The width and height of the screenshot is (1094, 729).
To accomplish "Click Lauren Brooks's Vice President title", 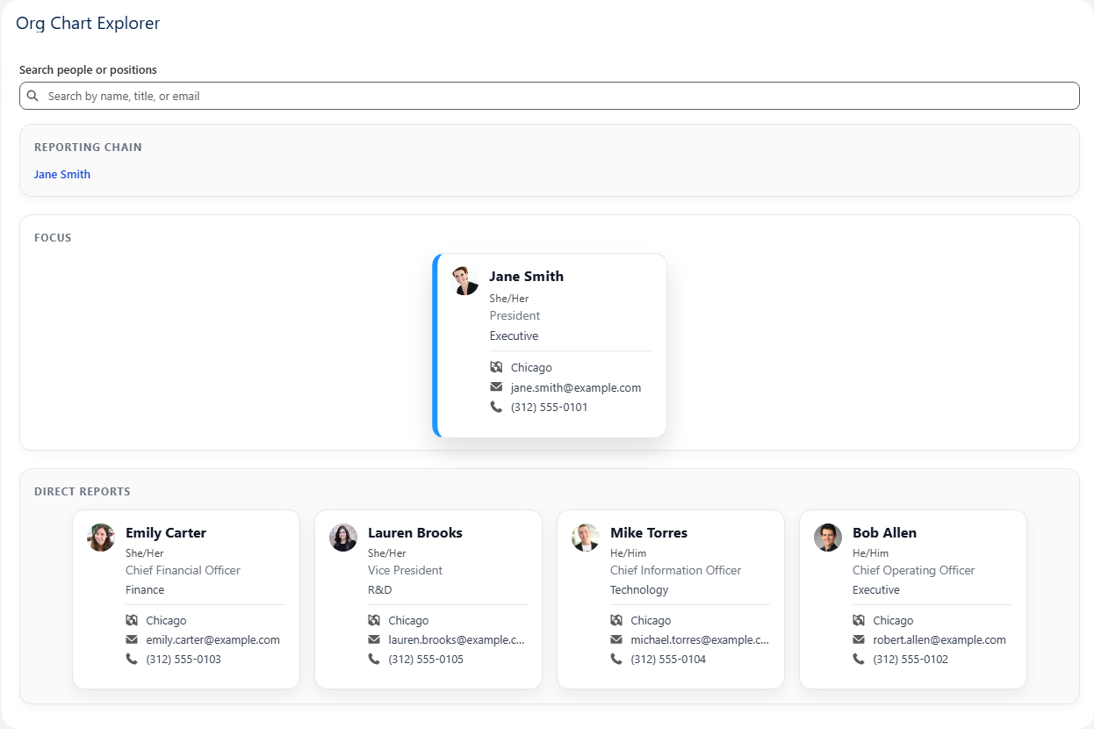I will tap(405, 570).
